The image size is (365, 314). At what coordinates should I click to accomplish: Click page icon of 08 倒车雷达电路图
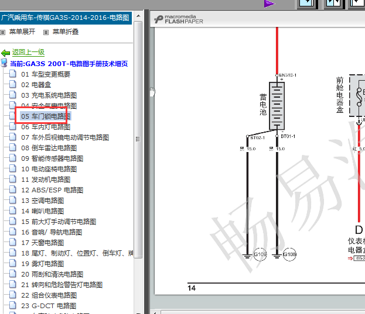click(x=13, y=147)
